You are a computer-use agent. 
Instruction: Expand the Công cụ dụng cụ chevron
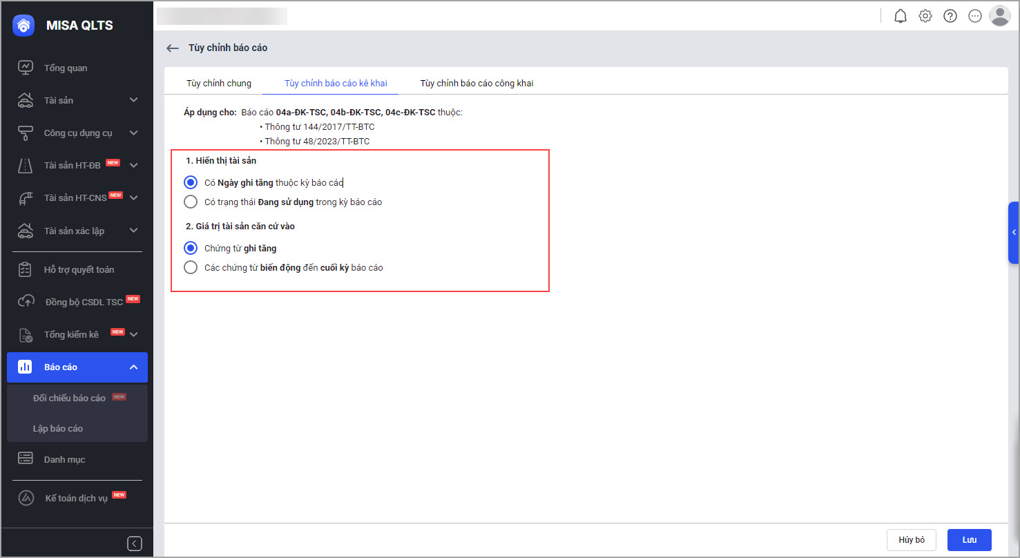tap(134, 133)
